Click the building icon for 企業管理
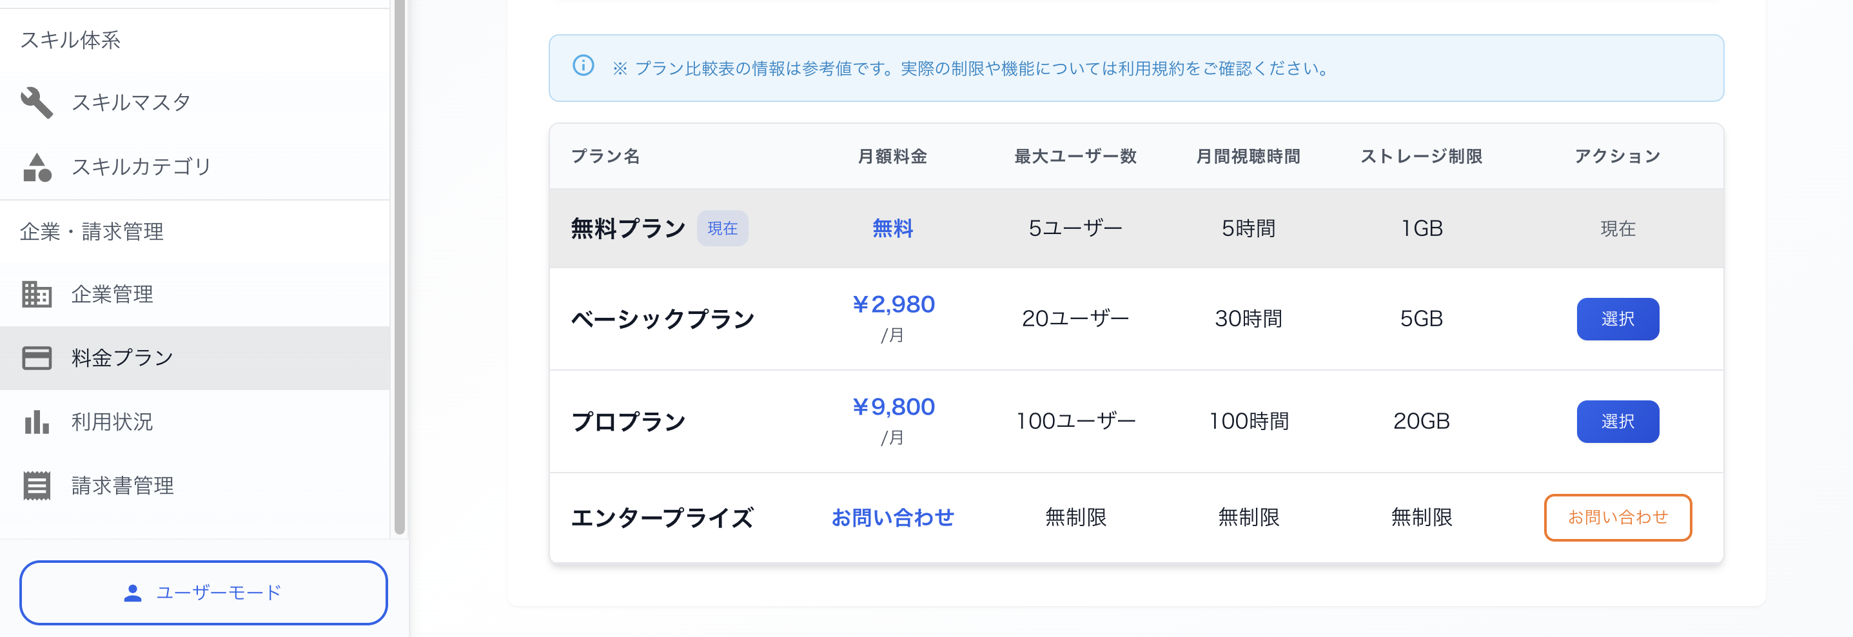Screen dimensions: 1853x637 pyautogui.click(x=37, y=295)
